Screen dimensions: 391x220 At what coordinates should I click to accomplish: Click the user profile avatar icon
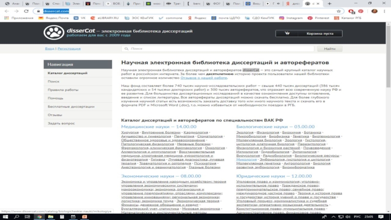pos(374,11)
